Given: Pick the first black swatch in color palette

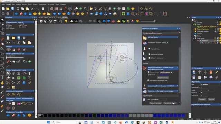Looking at the screenshot, I should click(x=46, y=116).
